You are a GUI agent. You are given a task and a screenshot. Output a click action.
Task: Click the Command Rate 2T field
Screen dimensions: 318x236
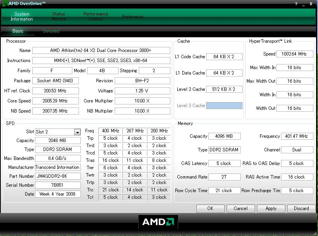(x=224, y=177)
